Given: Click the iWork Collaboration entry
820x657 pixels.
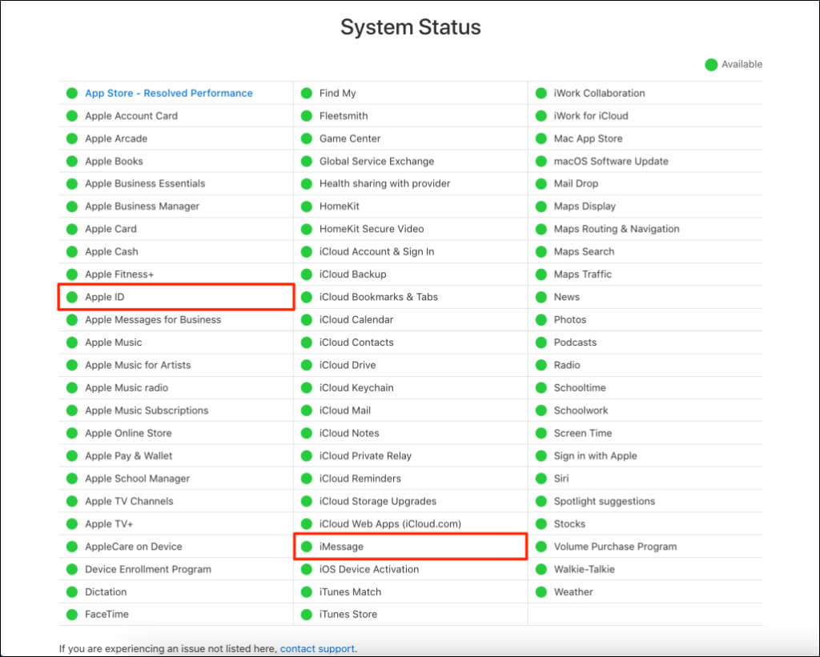Looking at the screenshot, I should click(599, 93).
